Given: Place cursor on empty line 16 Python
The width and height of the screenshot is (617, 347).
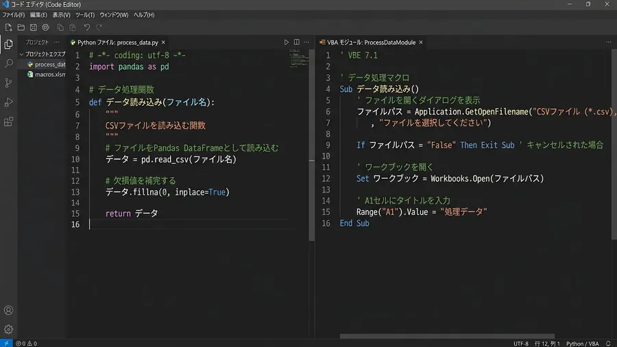Looking at the screenshot, I should click(189, 224).
